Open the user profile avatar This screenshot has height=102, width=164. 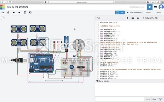coord(161,7)
